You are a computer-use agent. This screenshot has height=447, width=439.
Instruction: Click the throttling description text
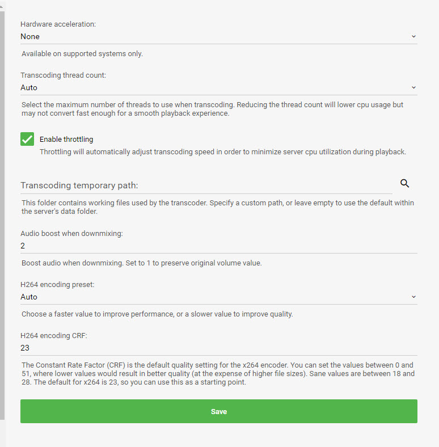223,151
